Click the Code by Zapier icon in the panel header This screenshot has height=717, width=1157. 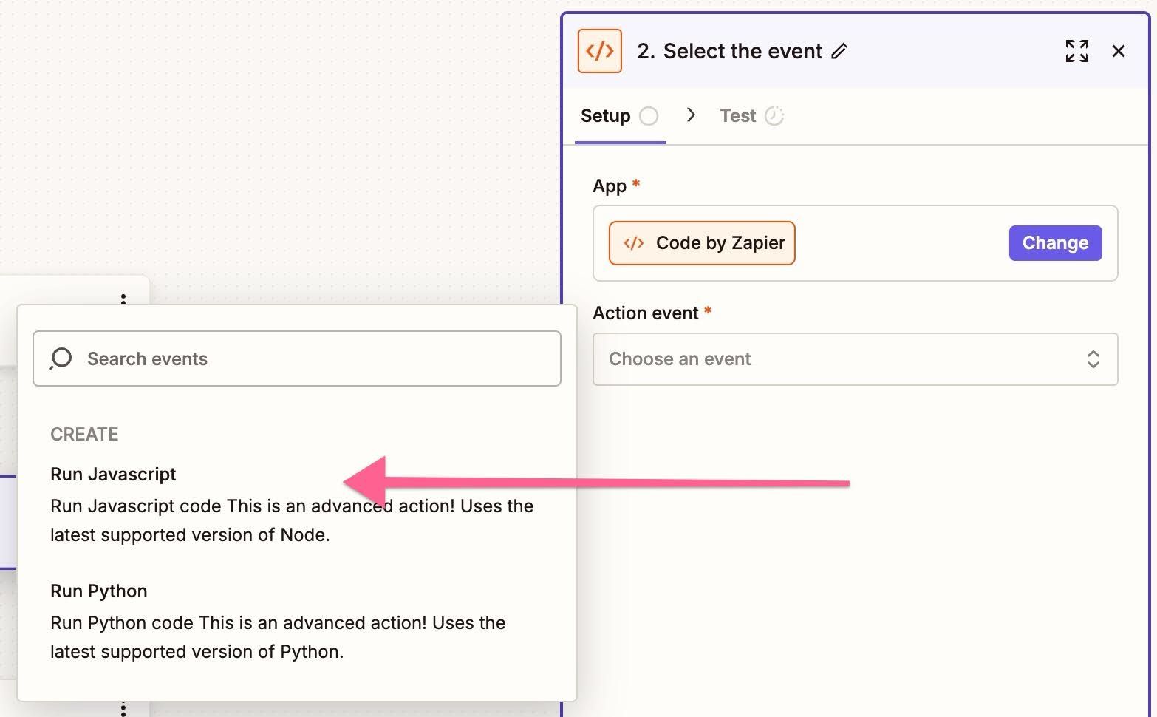coord(599,51)
